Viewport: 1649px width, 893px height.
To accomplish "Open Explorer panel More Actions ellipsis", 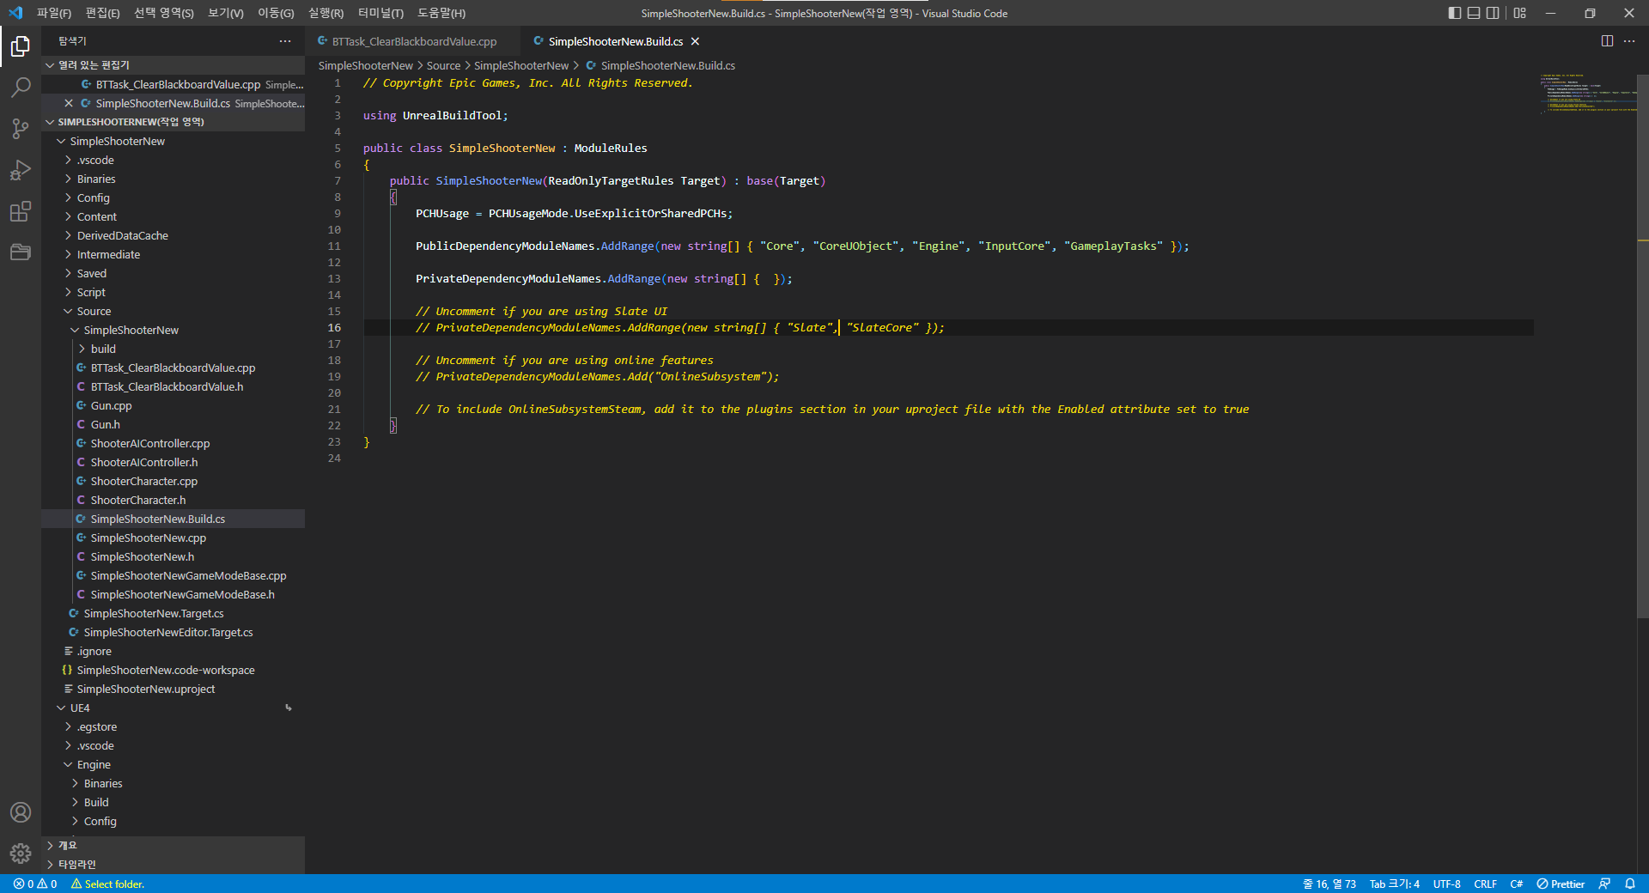I will tap(285, 41).
